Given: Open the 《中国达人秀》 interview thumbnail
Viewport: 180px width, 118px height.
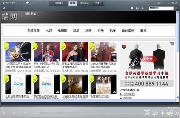Looking at the screenshot, I should 47,52.
